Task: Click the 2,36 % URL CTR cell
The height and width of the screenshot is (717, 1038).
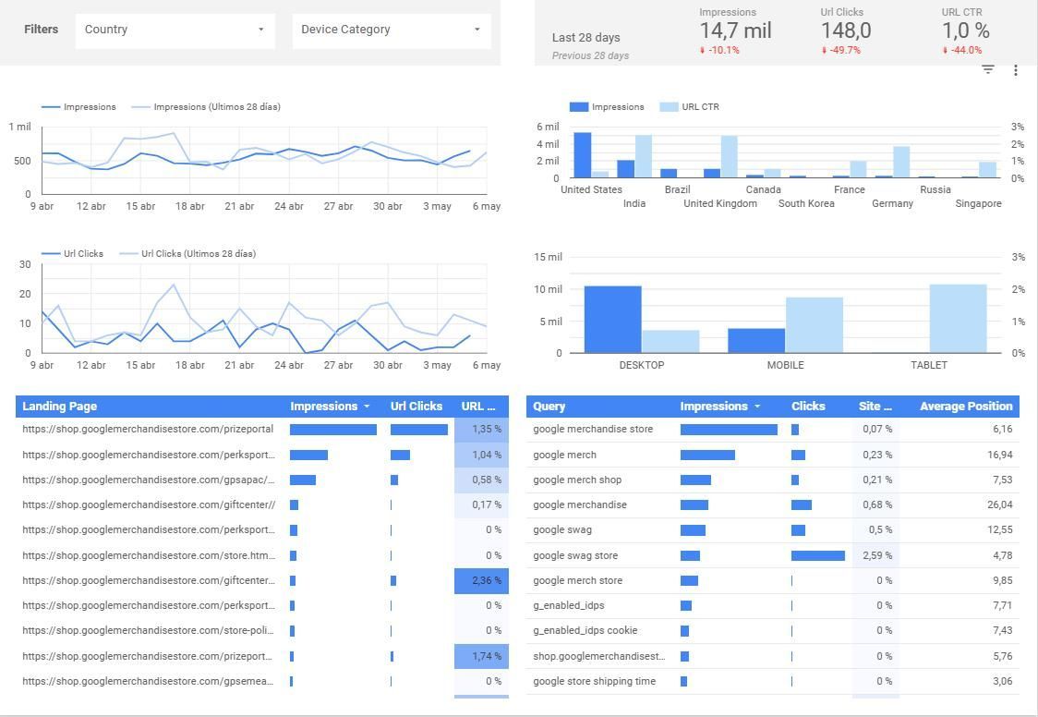Action: pos(481,580)
